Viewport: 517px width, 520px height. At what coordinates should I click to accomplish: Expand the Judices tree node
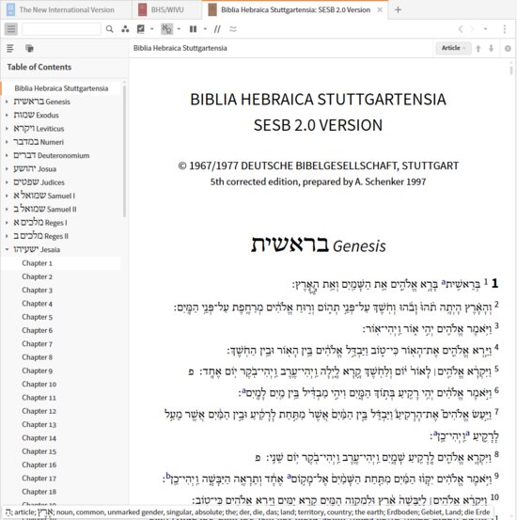click(x=7, y=182)
